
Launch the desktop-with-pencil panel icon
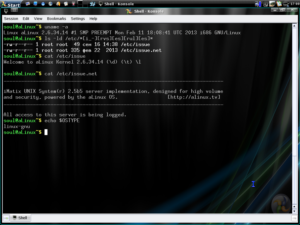28,4
